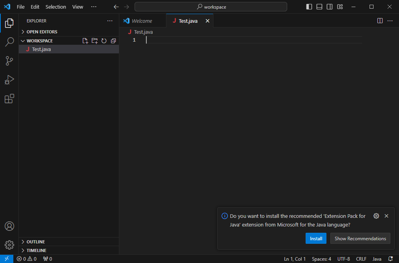
Task: Open the Explorer view in activity bar
Action: (x=9, y=23)
